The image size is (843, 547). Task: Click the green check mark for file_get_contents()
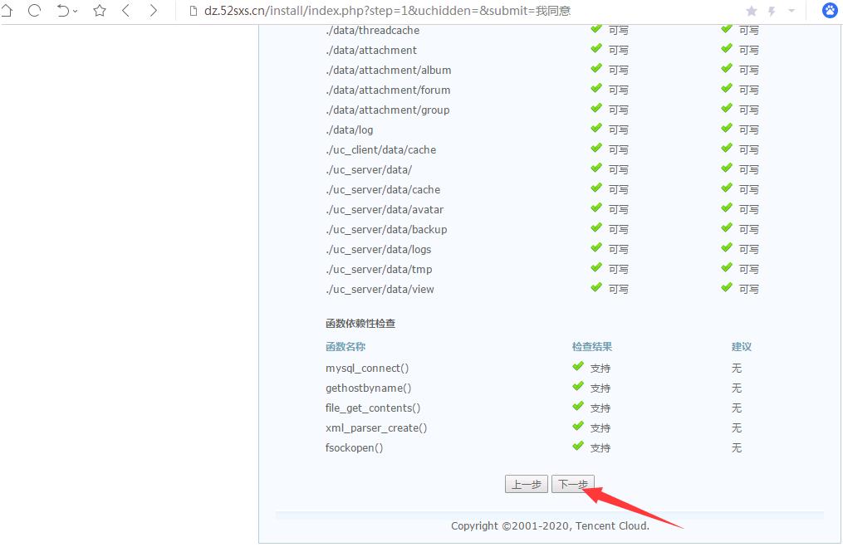578,406
